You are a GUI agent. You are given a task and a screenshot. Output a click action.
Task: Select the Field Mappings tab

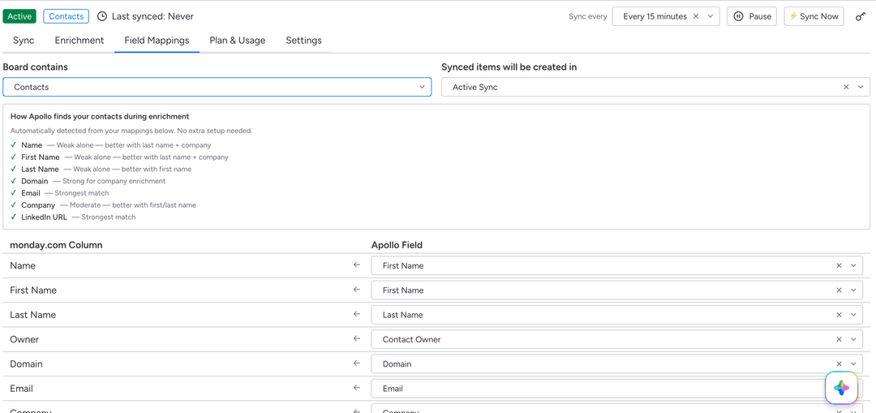[157, 41]
